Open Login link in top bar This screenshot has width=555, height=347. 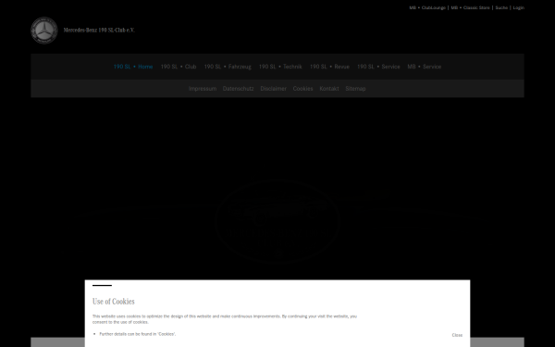519,7
